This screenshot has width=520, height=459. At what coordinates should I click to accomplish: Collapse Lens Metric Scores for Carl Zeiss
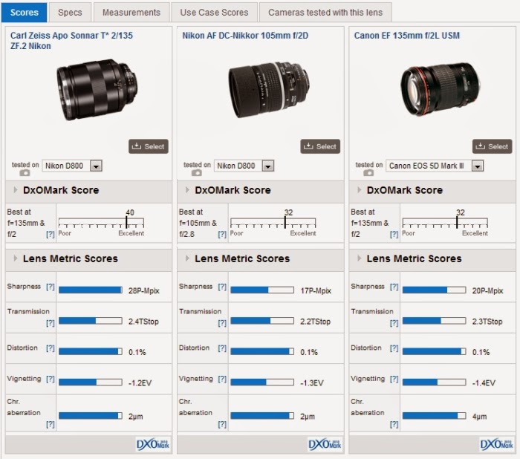(16, 258)
